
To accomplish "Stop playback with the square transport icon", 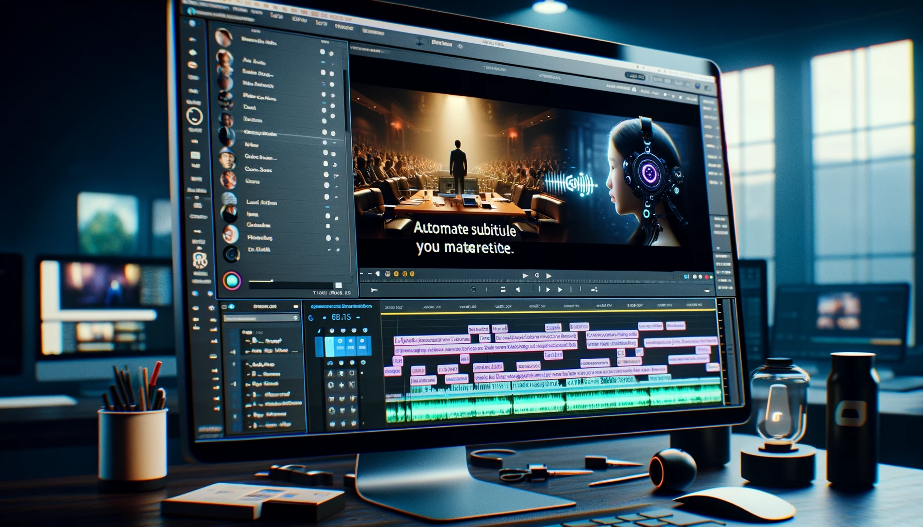I will pyautogui.click(x=503, y=290).
